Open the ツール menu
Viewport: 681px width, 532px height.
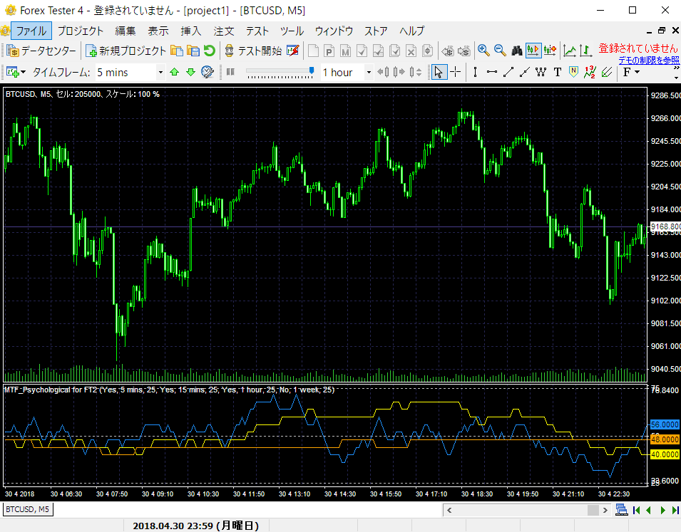point(292,31)
